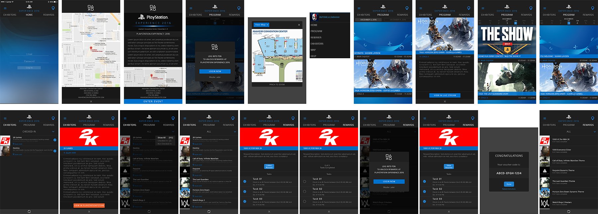The width and height of the screenshot is (598, 214).
Task: Click Done in the Congratulations dialog
Action: coord(509,184)
